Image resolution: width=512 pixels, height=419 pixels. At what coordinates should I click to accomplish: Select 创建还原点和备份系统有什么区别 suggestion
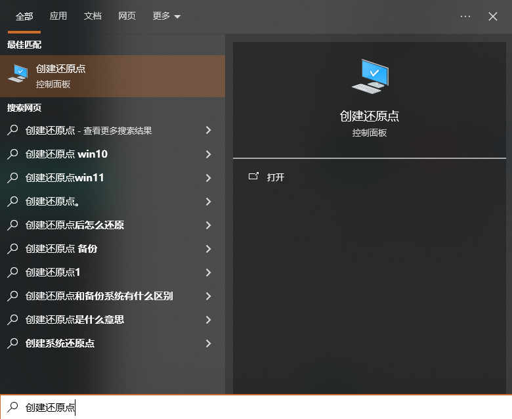pos(112,296)
